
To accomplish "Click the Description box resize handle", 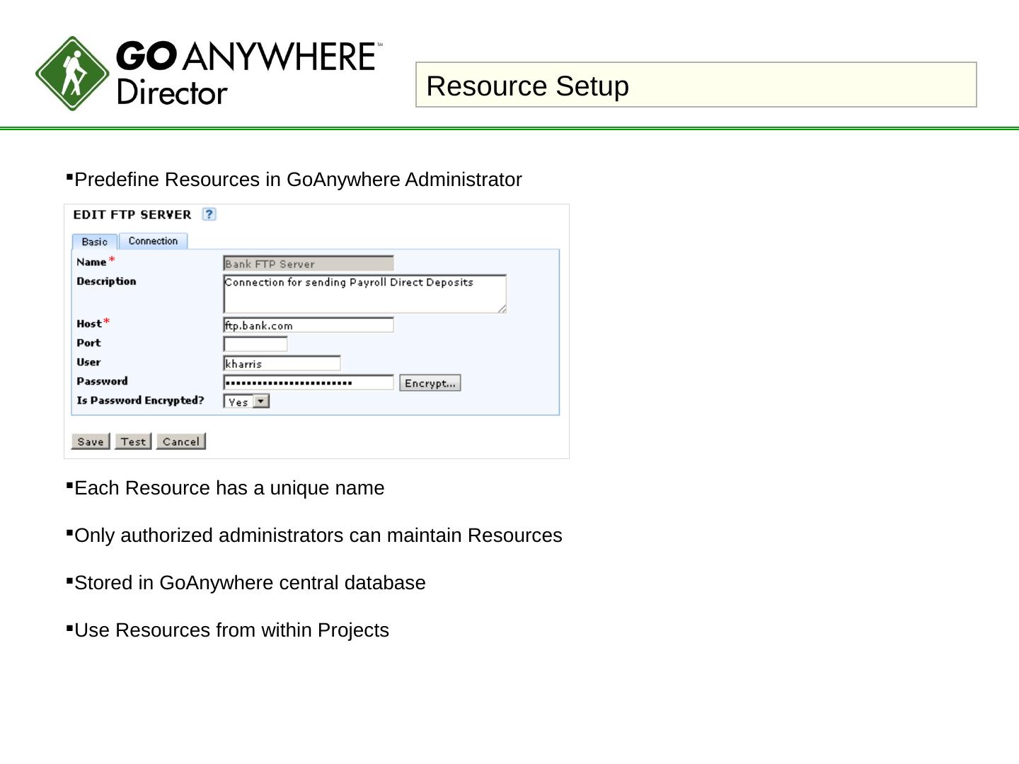I will pos(502,308).
